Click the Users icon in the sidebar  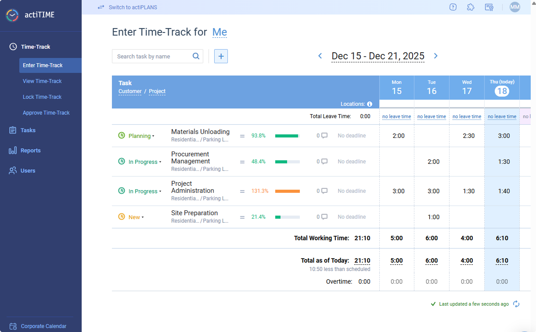point(14,170)
